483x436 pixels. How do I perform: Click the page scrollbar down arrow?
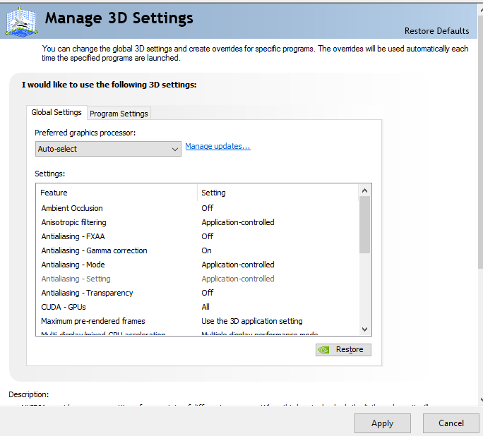tap(481, 400)
